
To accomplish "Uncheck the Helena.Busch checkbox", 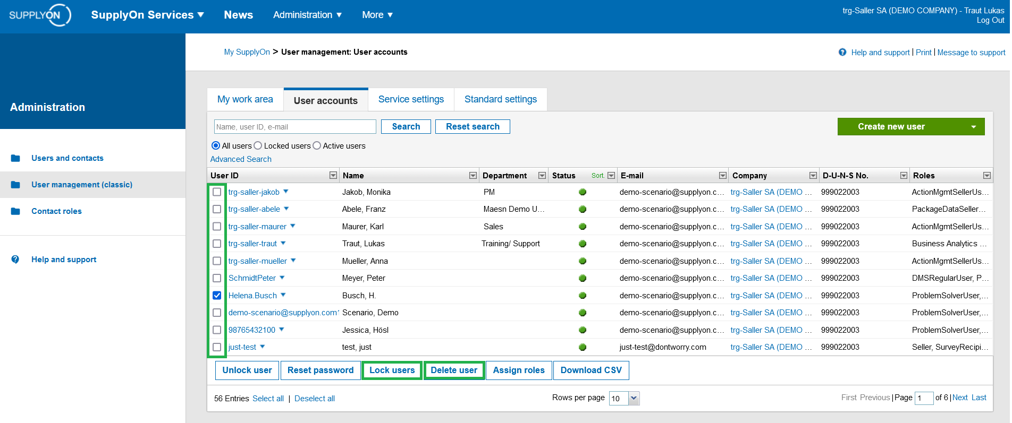I will (217, 296).
